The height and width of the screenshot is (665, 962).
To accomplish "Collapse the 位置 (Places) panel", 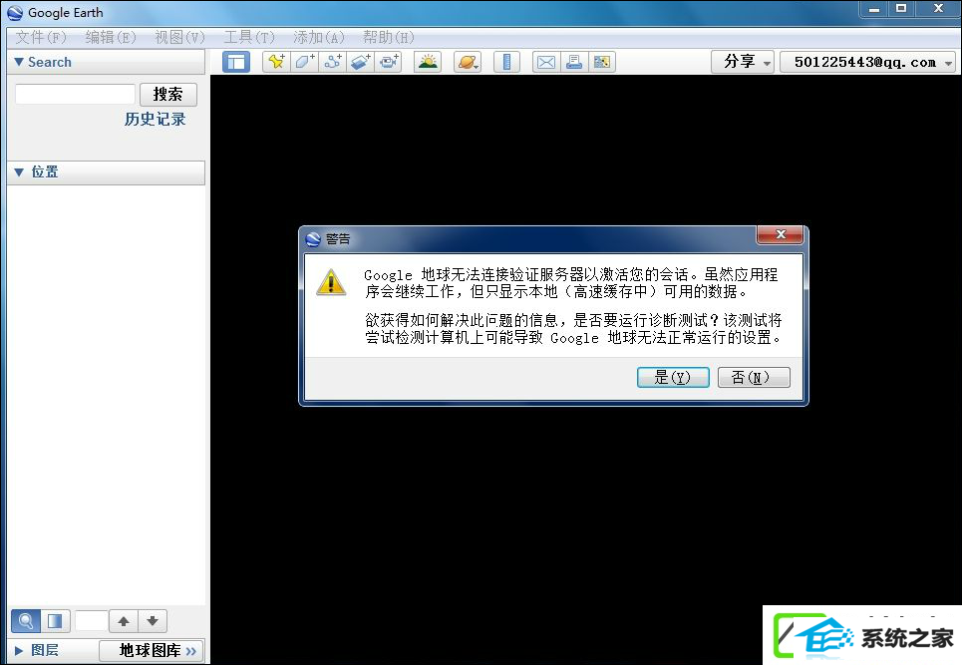I will coord(19,172).
